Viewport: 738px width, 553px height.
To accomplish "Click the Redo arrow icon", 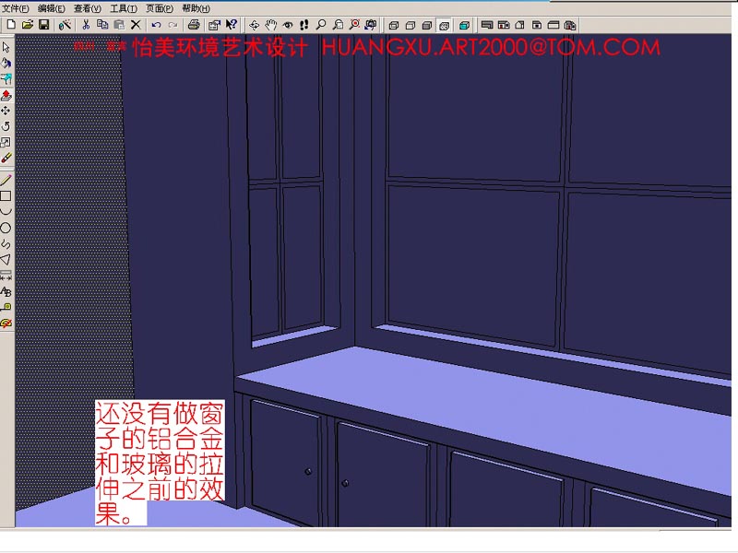I will coord(173,25).
